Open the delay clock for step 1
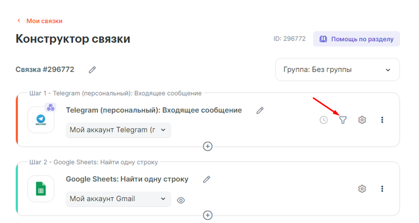 pyautogui.click(x=324, y=120)
